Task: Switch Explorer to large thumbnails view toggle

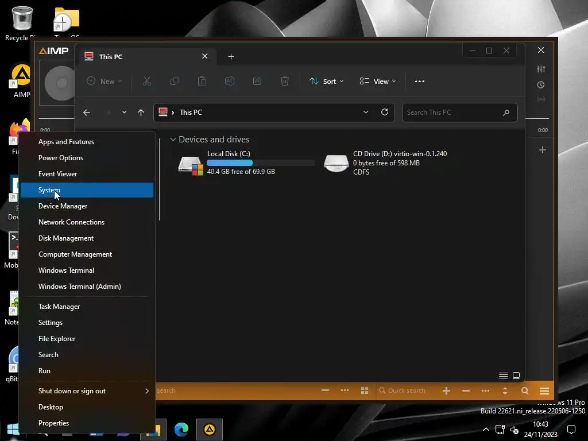Action: [516, 376]
